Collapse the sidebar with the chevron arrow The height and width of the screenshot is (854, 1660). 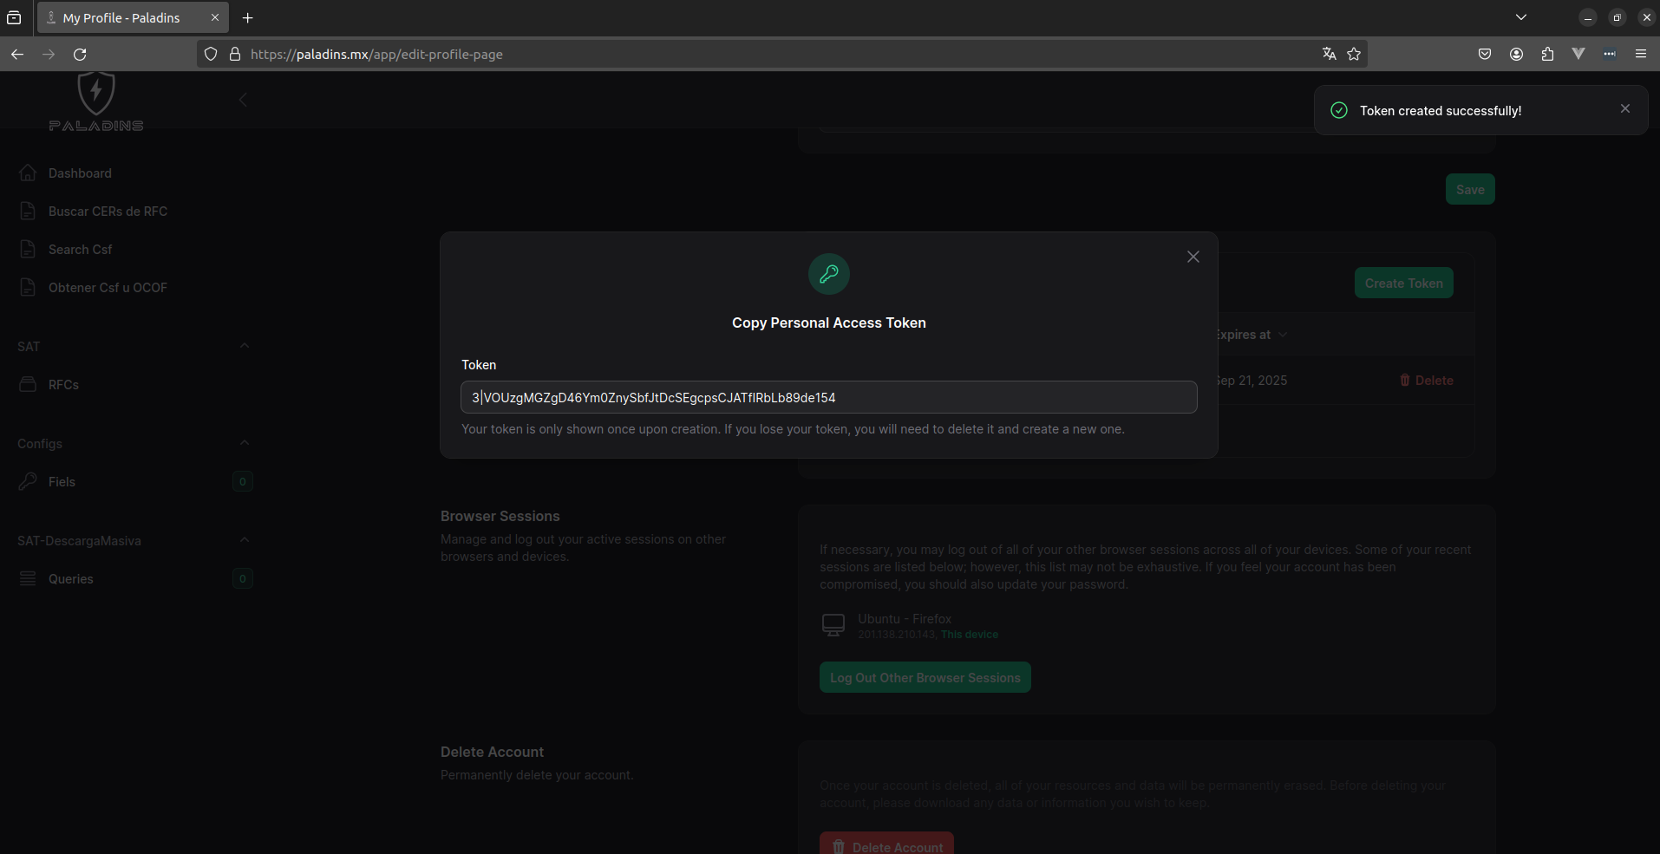(x=244, y=100)
